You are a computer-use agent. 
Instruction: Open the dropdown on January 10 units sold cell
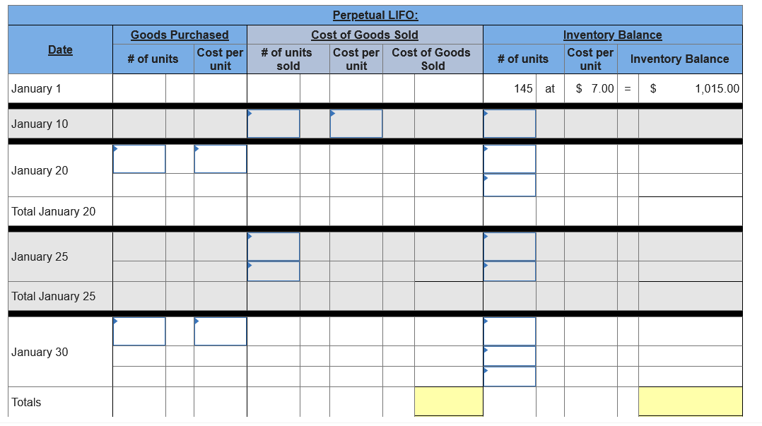pyautogui.click(x=249, y=113)
